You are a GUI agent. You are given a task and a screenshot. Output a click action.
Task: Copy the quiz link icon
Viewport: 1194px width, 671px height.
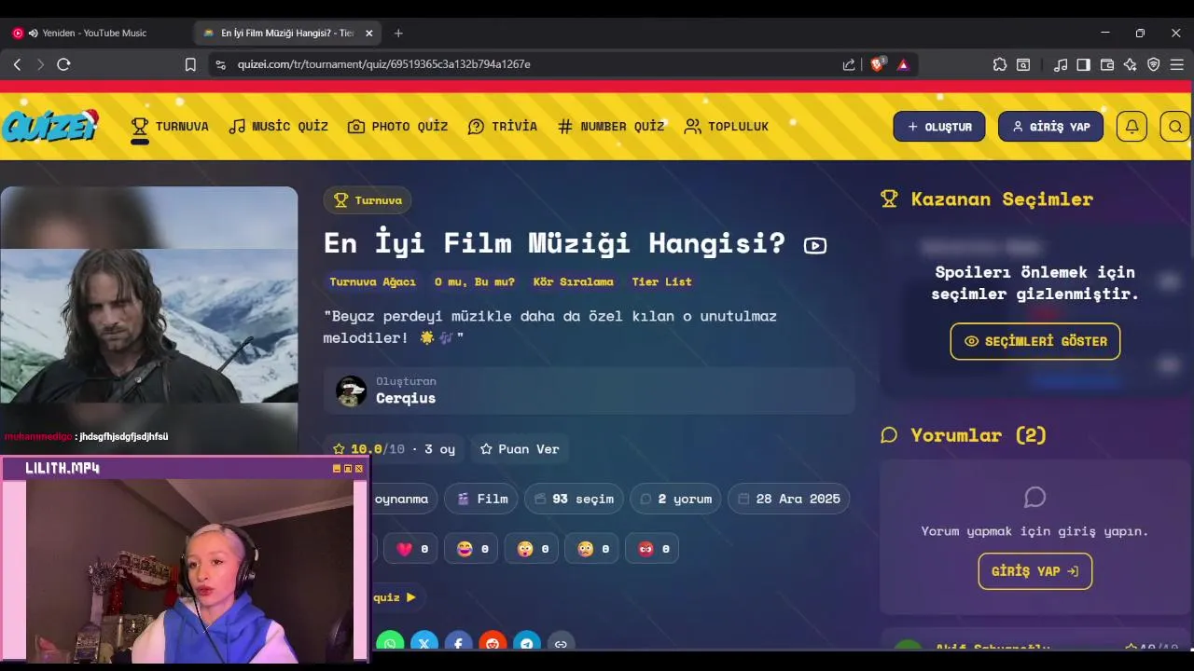click(561, 643)
